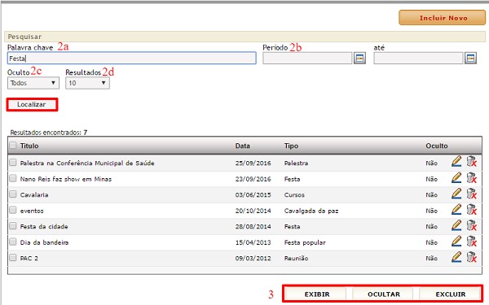
Task: Check the 'Festa da cidade' checkbox
Action: coord(13,225)
